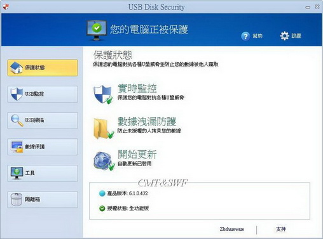Image resolution: width=323 pixels, height=239 pixels.
Task: Click the 產品版本: 6.1.0.432 text
Action: [x=127, y=193]
